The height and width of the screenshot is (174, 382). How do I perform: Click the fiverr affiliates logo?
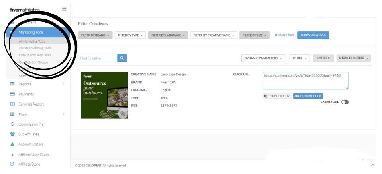click(25, 10)
